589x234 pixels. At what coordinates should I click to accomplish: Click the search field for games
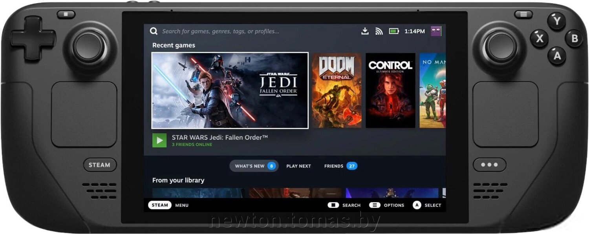click(221, 31)
